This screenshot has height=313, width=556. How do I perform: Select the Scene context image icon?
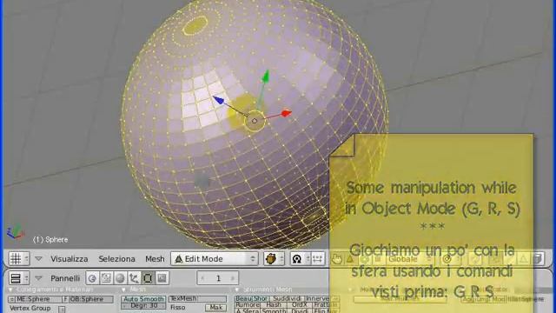[162, 278]
